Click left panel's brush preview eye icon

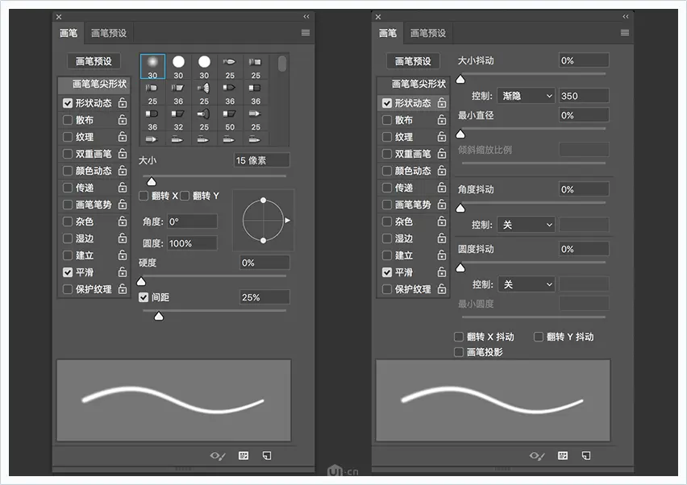[x=218, y=456]
